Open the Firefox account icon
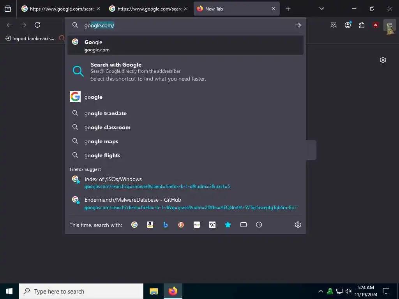Viewport: 399px width, 299px height. point(348,25)
